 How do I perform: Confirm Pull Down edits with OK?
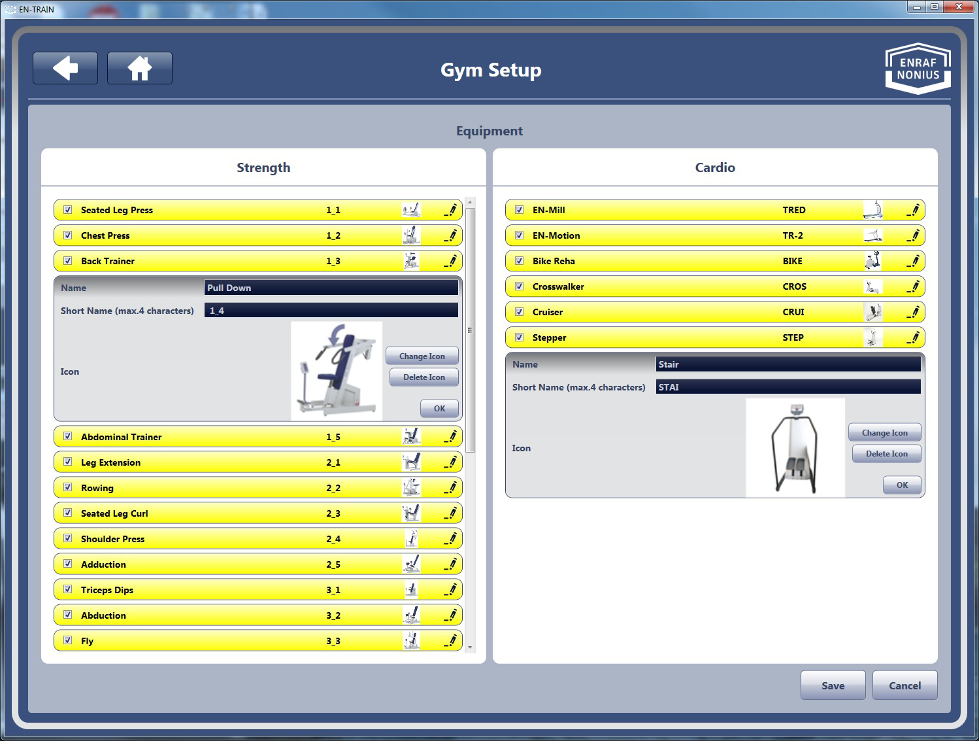[439, 408]
